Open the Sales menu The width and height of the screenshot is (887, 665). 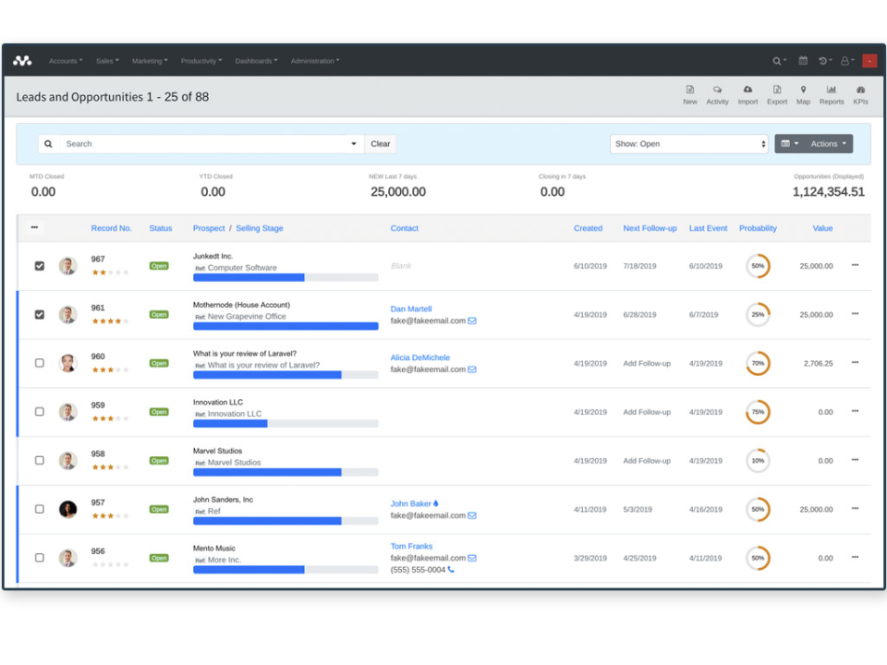pos(107,60)
